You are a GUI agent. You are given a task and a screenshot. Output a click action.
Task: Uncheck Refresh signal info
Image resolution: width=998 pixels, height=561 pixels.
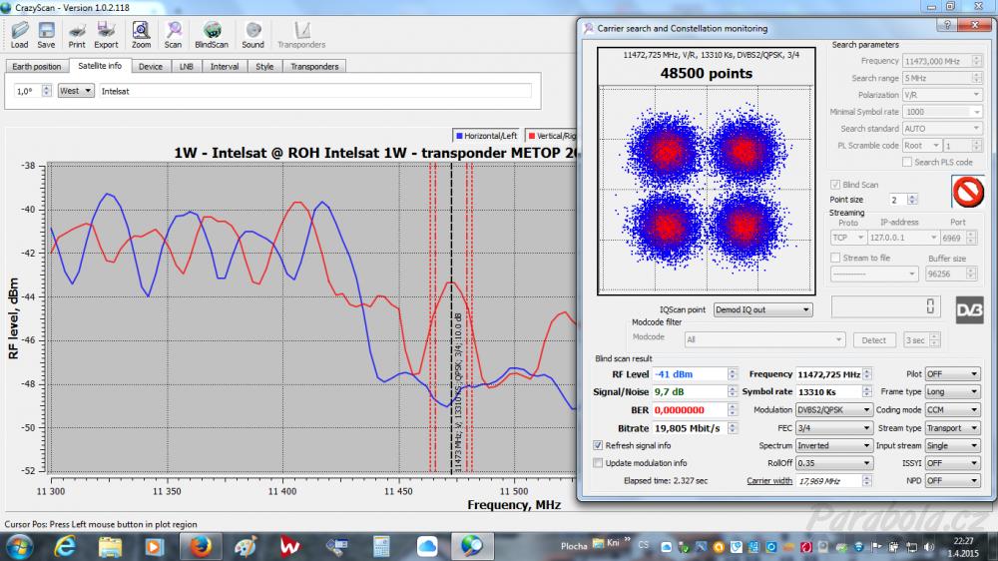[598, 446]
